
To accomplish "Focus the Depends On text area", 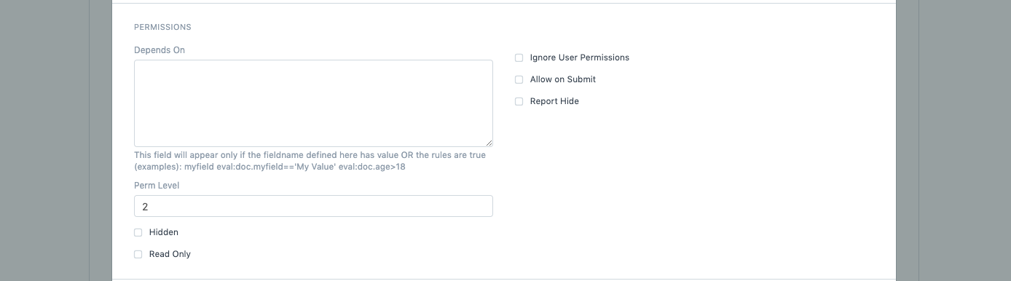I will (x=313, y=103).
